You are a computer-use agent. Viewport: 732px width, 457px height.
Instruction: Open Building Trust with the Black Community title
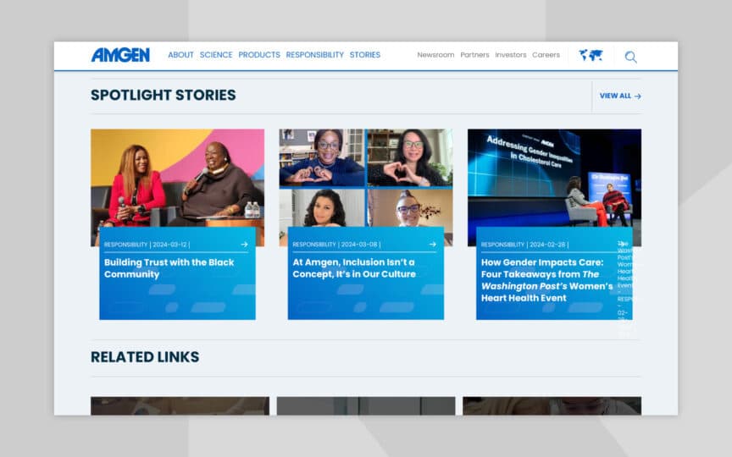[169, 268]
